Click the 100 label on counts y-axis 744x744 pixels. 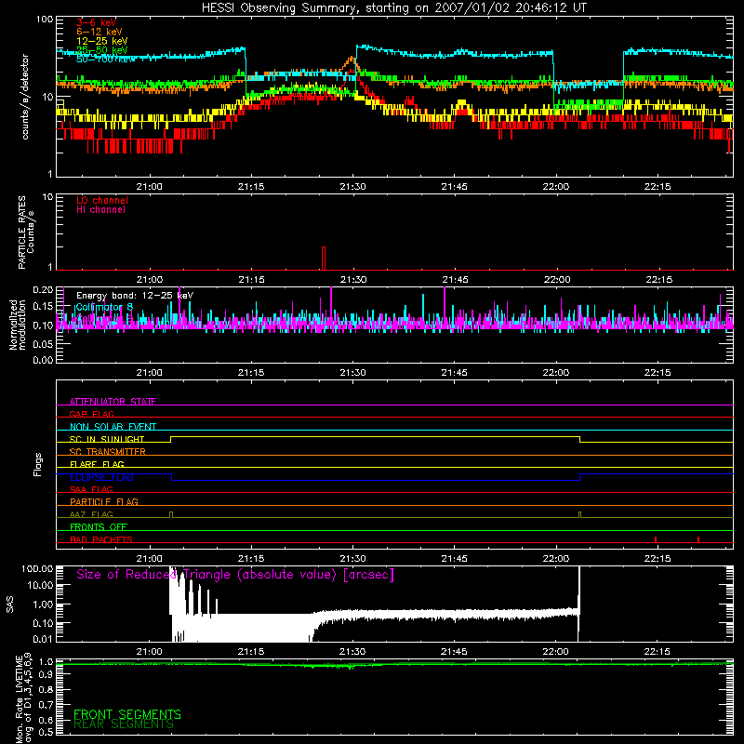45,20
